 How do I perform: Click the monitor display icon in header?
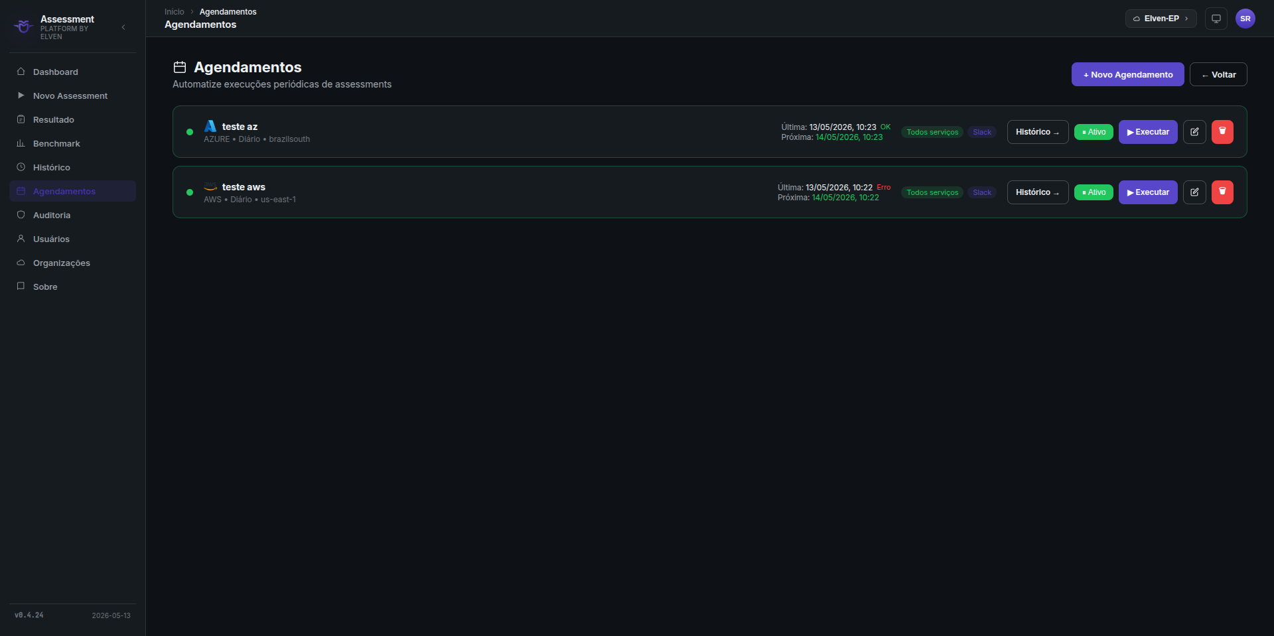click(1216, 19)
